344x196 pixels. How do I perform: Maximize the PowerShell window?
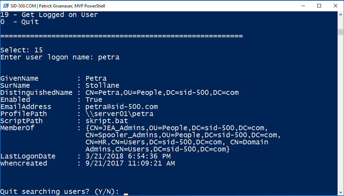tap(319, 6)
